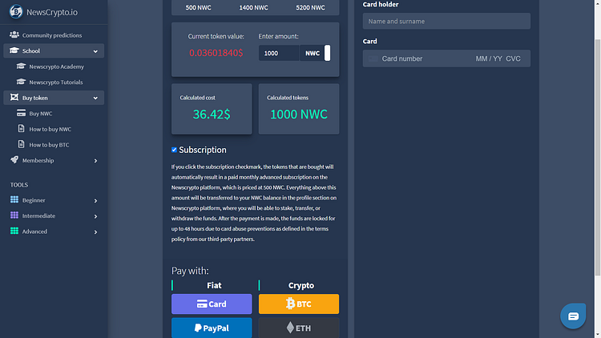Expand the Membership submenu arrow
The width and height of the screenshot is (601, 338).
pos(96,160)
